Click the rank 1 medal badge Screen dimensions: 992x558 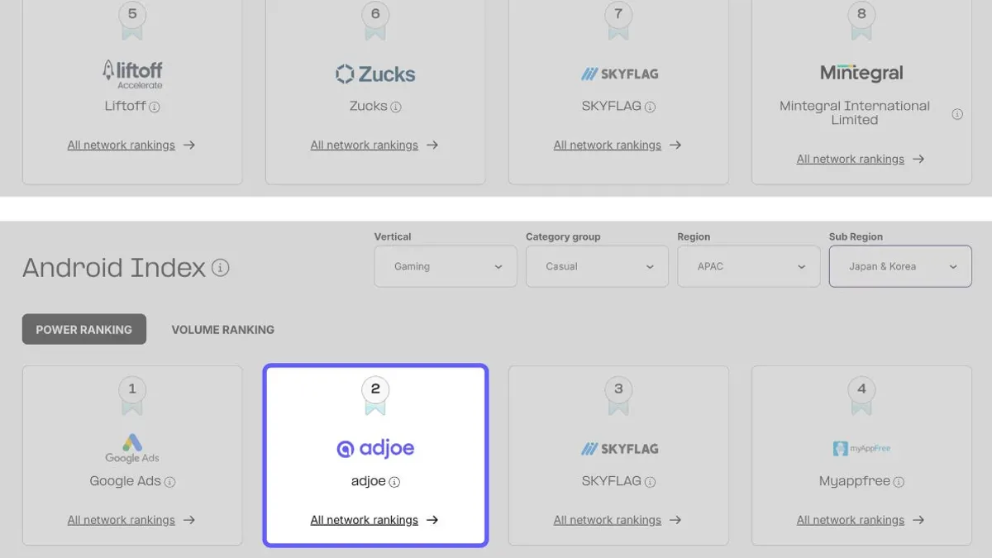[x=132, y=393]
